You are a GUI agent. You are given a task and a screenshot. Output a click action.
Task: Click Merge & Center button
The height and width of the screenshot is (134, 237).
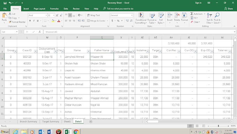tap(98, 21)
